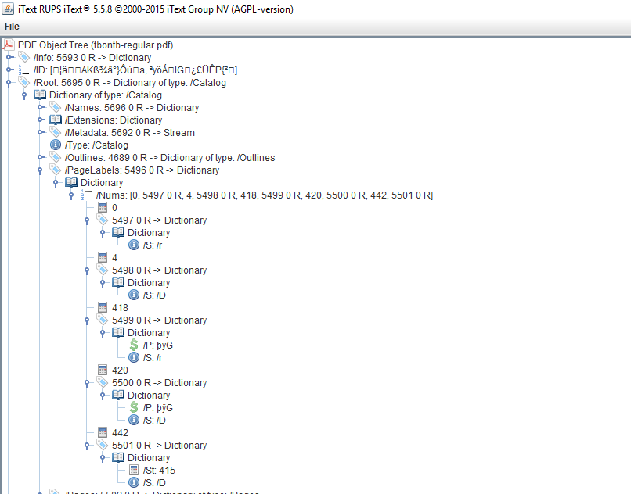Click the number icon beside value 418
The height and width of the screenshot is (494, 631).
click(103, 307)
